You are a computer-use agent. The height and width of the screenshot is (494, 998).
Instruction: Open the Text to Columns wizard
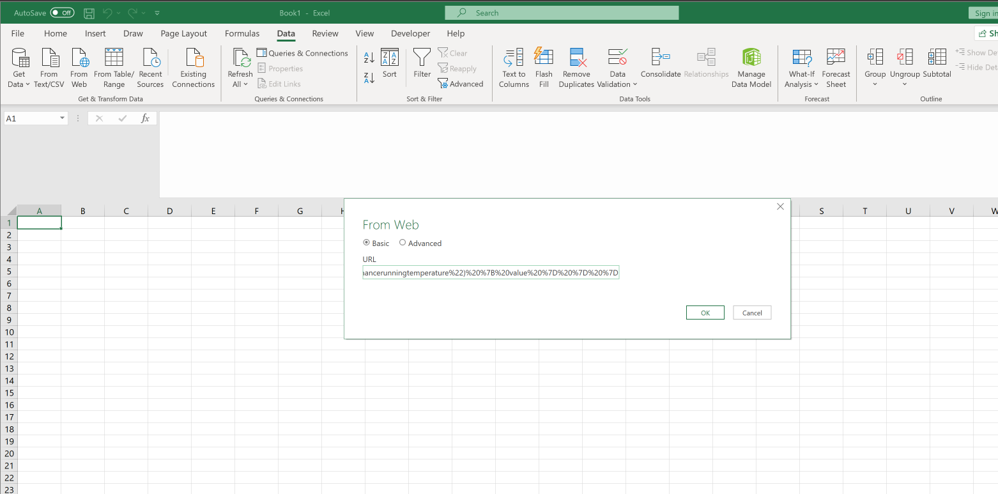(514, 67)
